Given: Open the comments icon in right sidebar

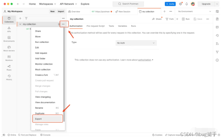Looking at the screenshot, I should point(217,27).
